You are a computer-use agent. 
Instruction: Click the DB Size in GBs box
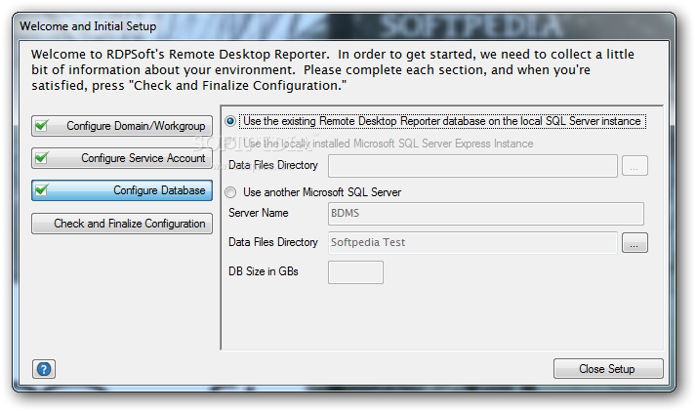(x=355, y=272)
